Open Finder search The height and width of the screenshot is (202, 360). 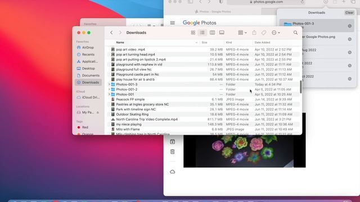pos(295,33)
